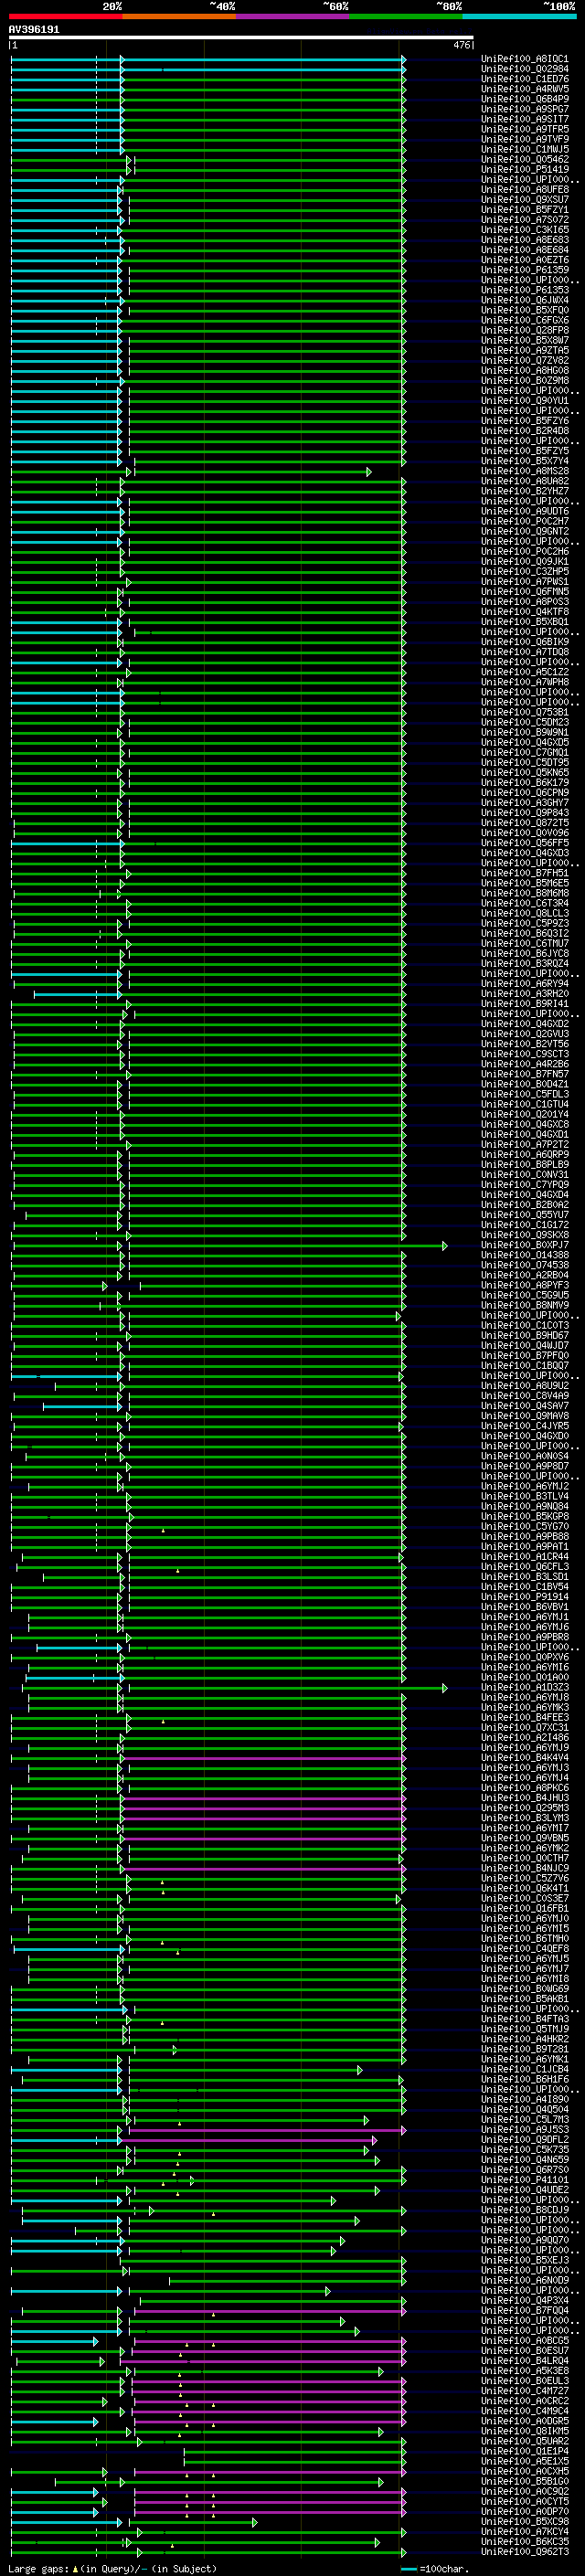Open hit UniRef100_C8V4A9
Viewport: 585px width, 2576px height.
524,1396
